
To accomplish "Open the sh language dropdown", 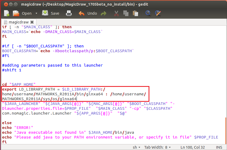I will pyautogui.click(x=136, y=147).
